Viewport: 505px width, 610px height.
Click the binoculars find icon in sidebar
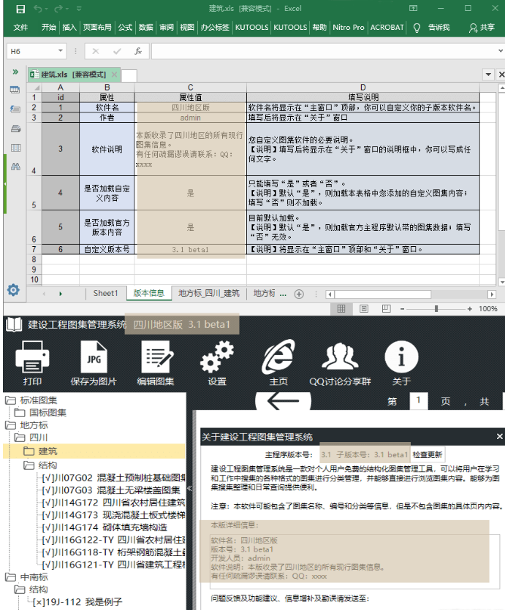click(15, 167)
